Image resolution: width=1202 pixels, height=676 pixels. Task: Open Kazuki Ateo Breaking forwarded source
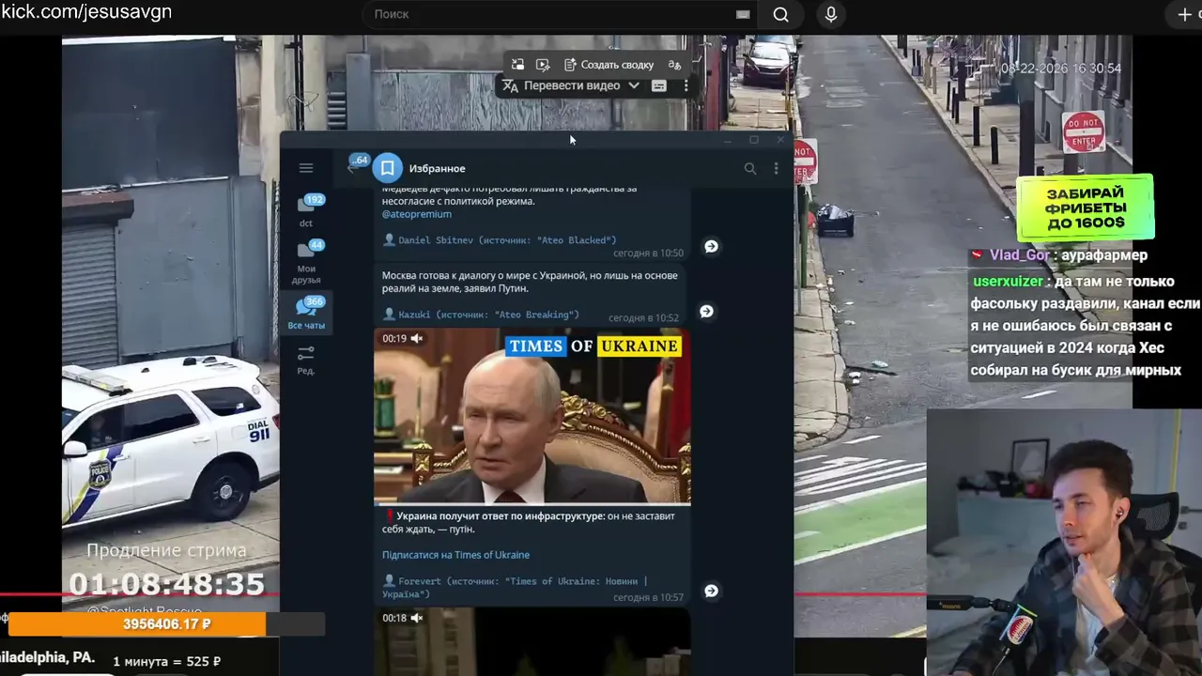click(481, 315)
